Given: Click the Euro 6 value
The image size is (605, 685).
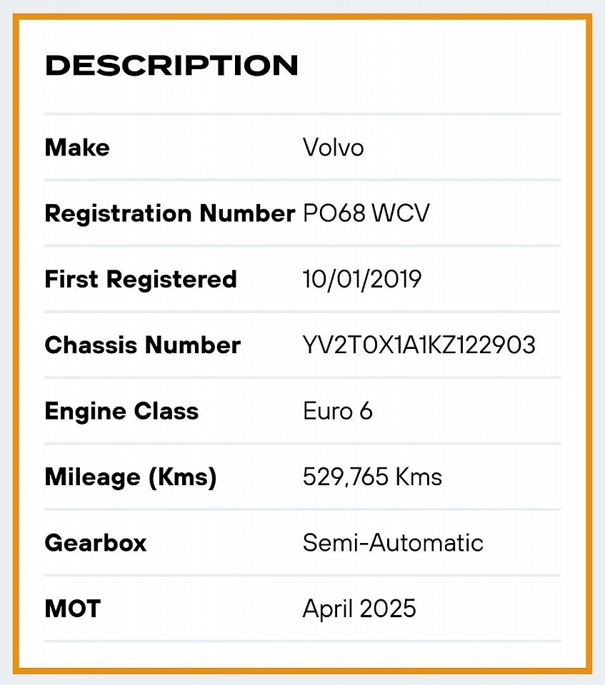Looking at the screenshot, I should pyautogui.click(x=337, y=411).
